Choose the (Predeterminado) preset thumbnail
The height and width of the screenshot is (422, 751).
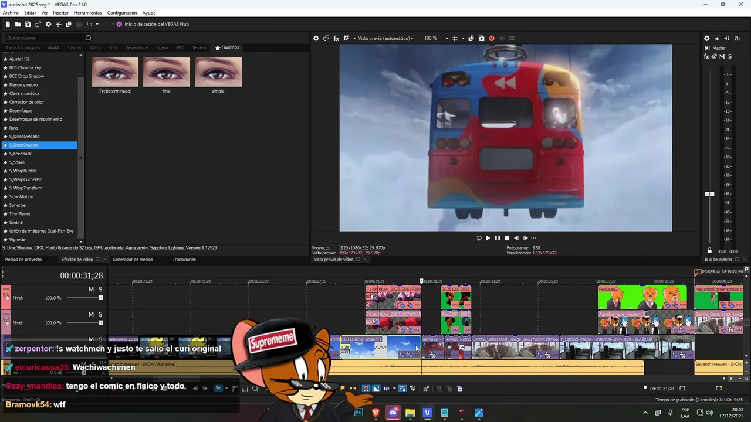(115, 72)
